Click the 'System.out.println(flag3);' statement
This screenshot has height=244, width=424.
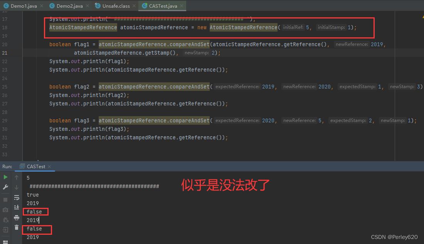[x=89, y=129]
